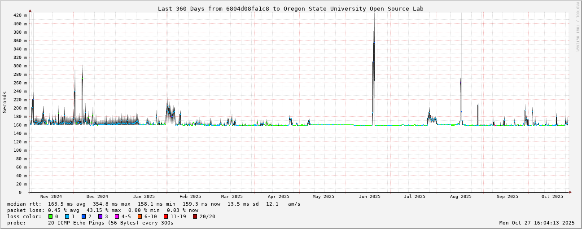
Task: Click the green loss color swatch for 0
Action: (x=50, y=216)
